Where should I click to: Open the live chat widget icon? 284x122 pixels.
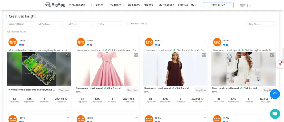275,114
